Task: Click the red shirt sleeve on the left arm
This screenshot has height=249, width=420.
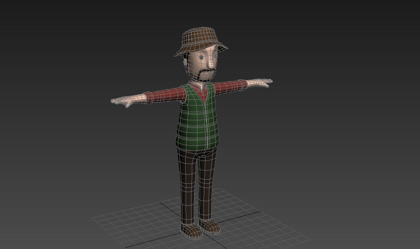Action: [165, 95]
